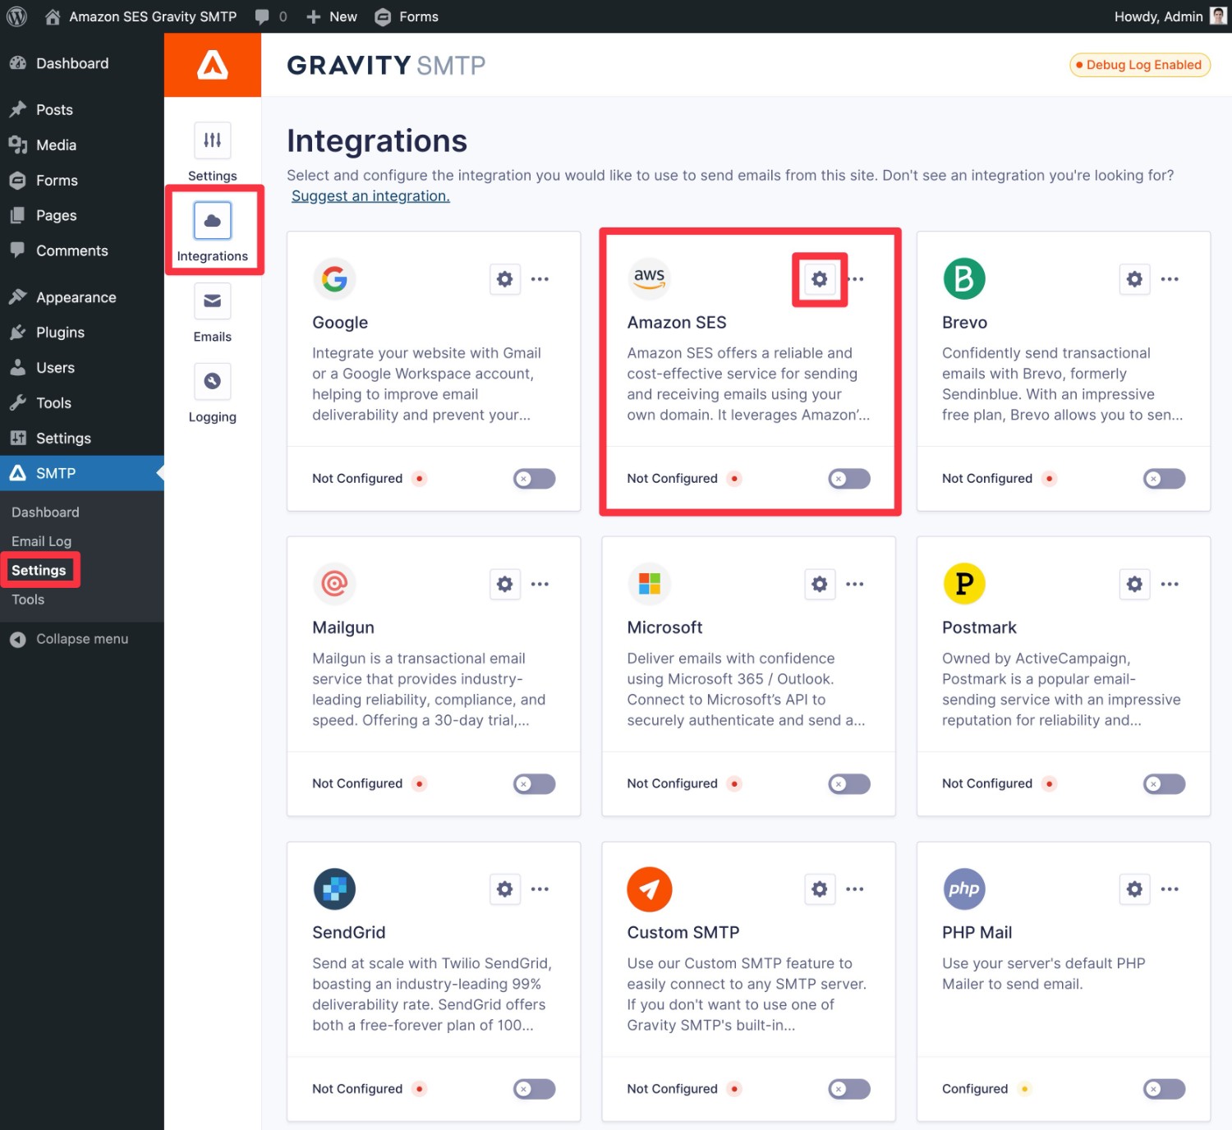The width and height of the screenshot is (1232, 1130).
Task: Click the Postmark logo icon
Action: pyautogui.click(x=964, y=584)
